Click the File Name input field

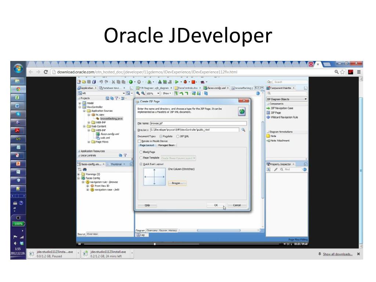pos(198,123)
